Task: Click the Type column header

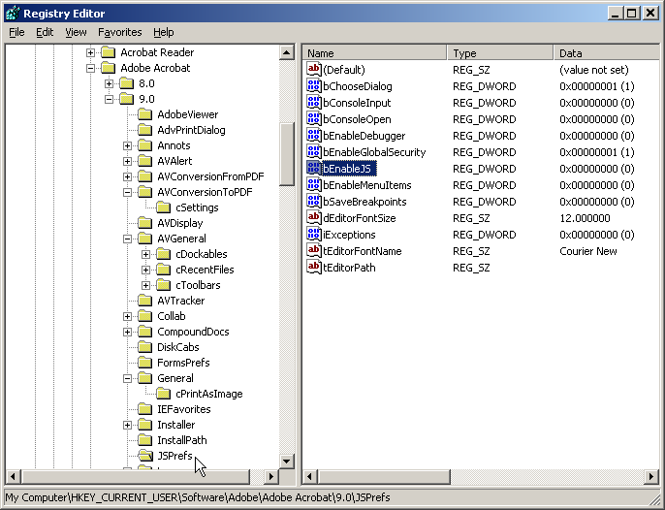Action: [500, 53]
